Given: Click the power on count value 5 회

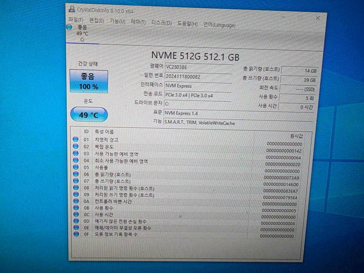Looking at the screenshot, I should click(297, 98).
